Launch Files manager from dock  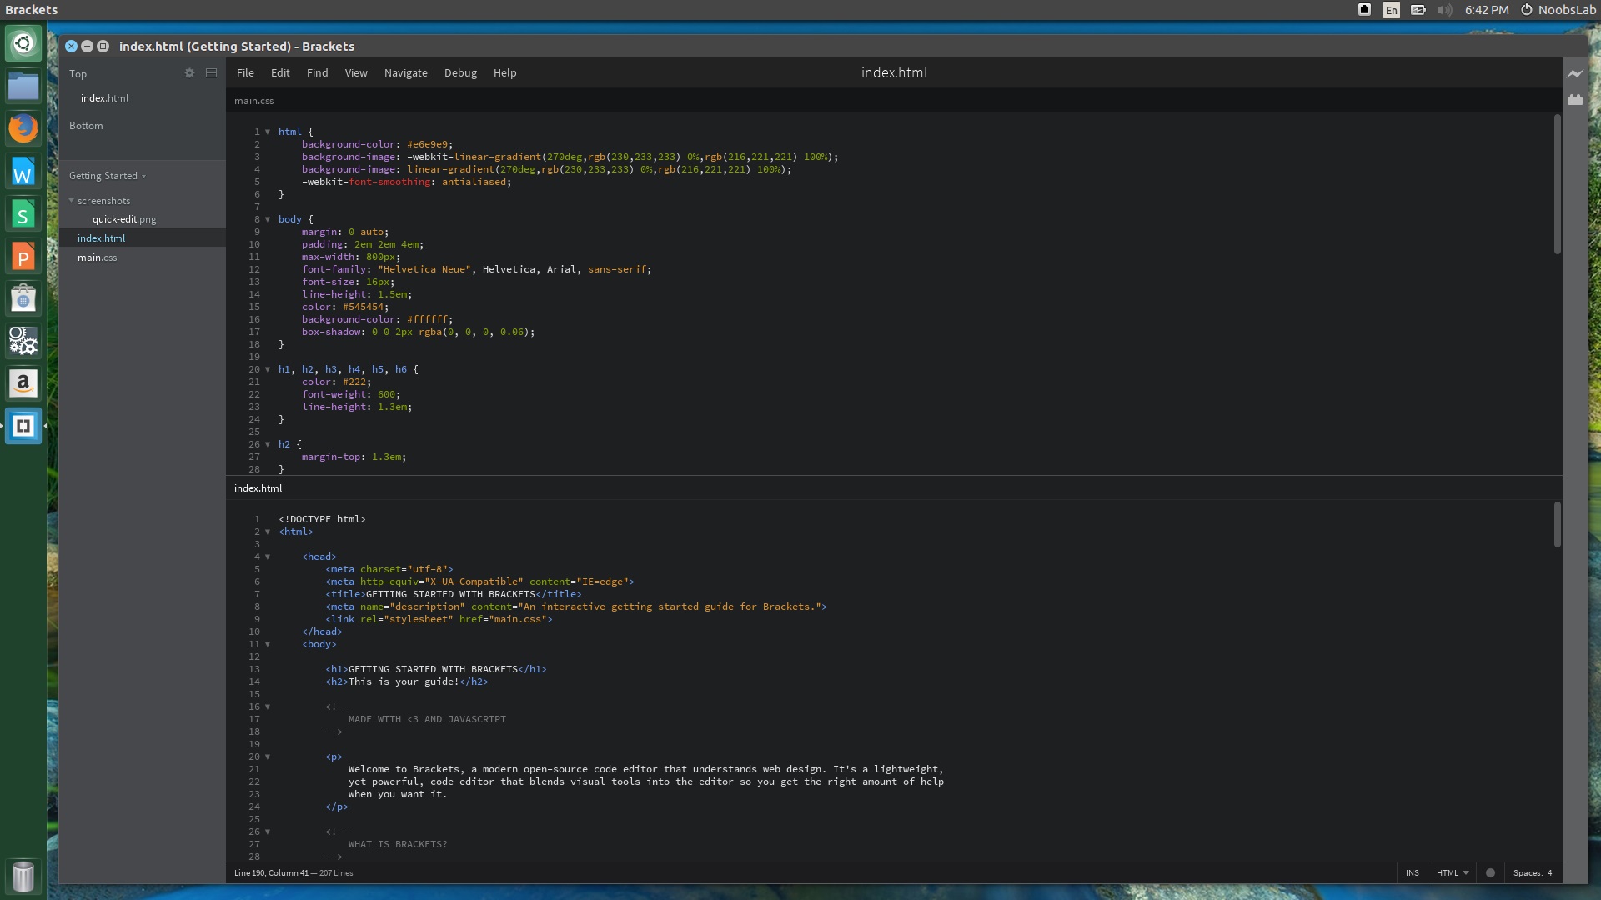(23, 86)
